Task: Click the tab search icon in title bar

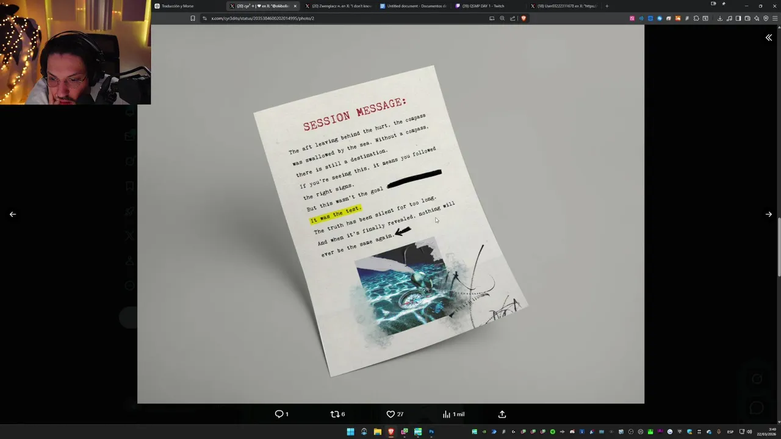Action: tap(713, 4)
